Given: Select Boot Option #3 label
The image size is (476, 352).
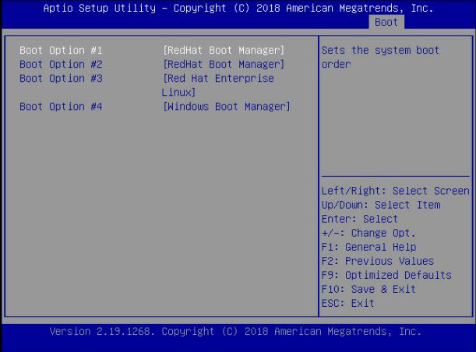Looking at the screenshot, I should (x=61, y=79).
